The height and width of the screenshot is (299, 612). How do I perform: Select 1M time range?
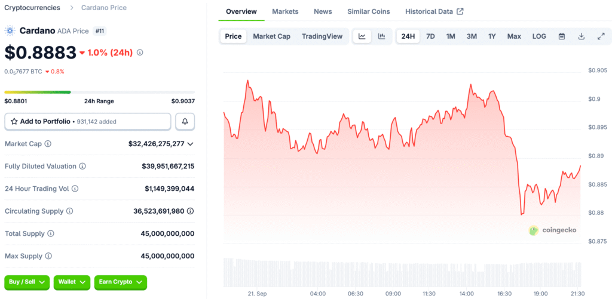pos(451,36)
